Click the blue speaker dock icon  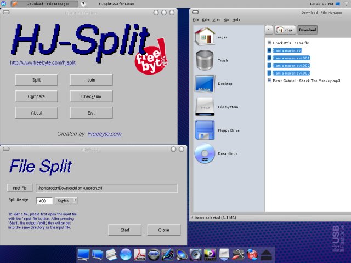click(182, 254)
